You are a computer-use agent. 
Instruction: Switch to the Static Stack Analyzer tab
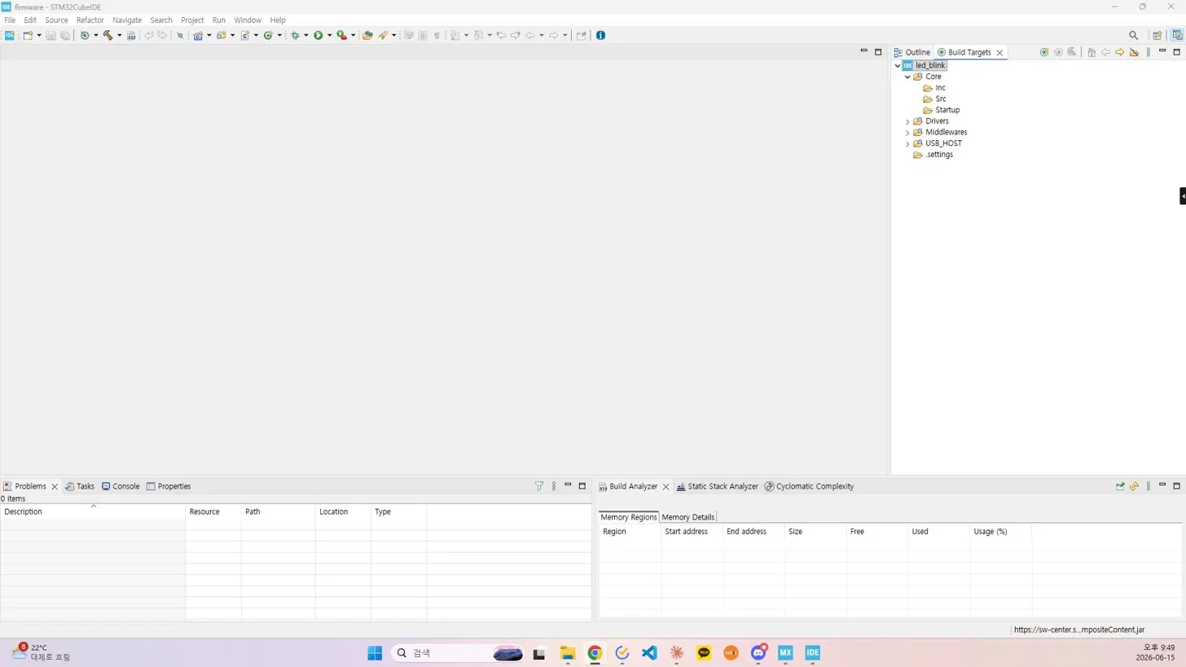pos(718,486)
